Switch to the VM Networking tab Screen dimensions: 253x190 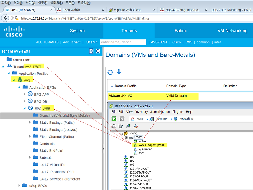pyautogui.click(x=232, y=30)
